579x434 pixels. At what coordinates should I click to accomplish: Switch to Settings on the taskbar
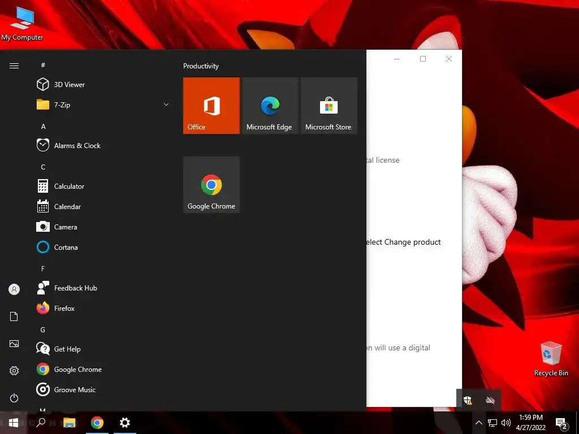coord(125,423)
